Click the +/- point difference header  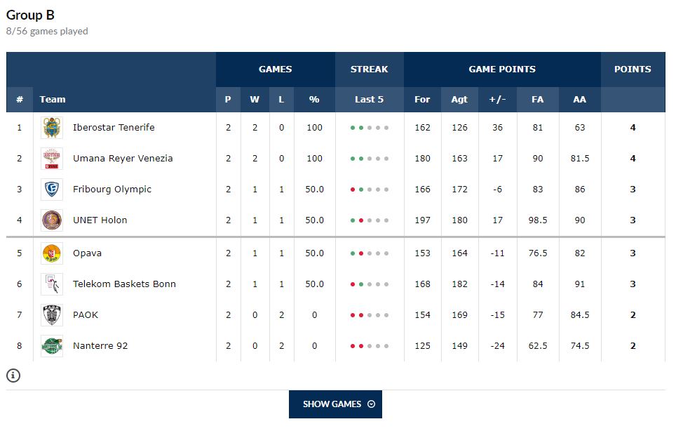[x=497, y=100]
